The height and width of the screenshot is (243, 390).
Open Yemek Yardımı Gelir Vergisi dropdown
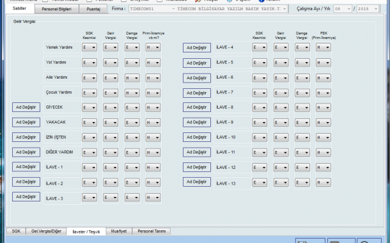(x=111, y=47)
